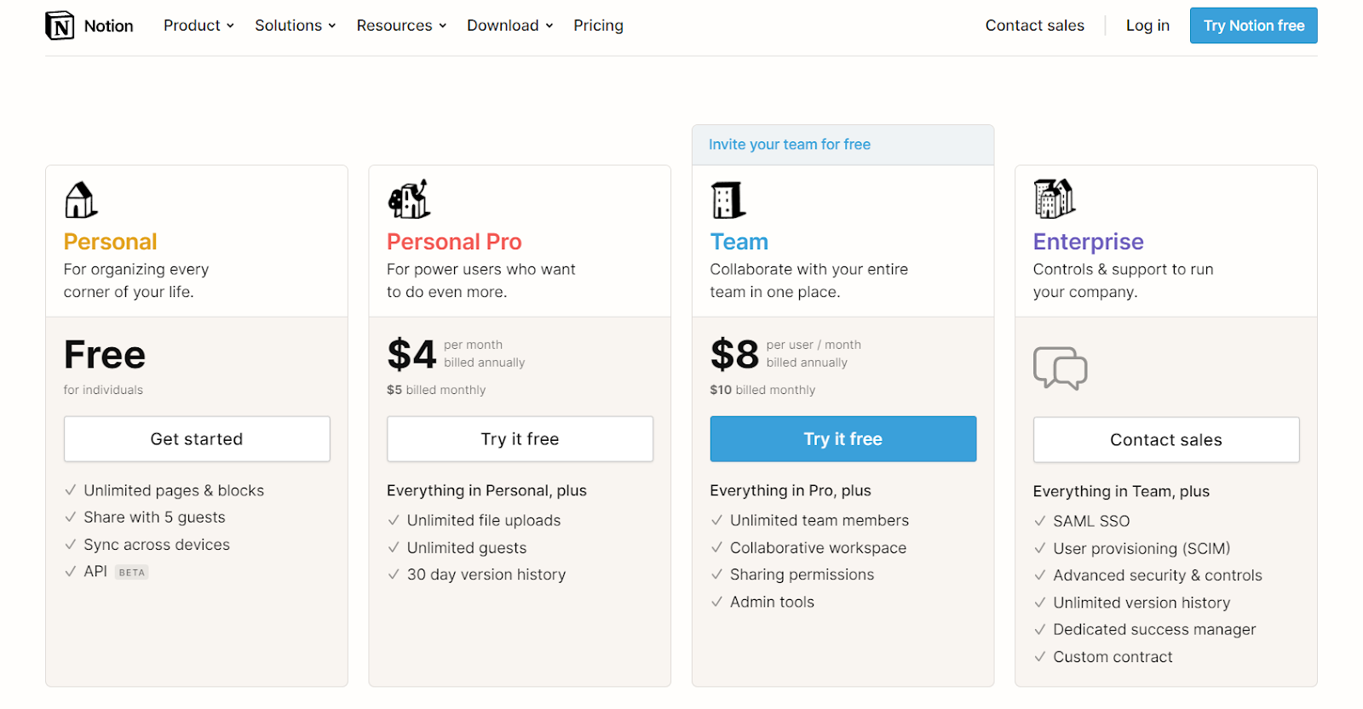This screenshot has height=709, width=1363.
Task: Click the Personal plan house icon
Action: [x=81, y=201]
